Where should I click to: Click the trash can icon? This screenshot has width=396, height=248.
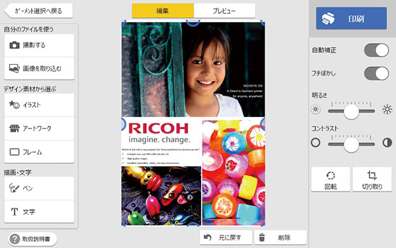(262, 237)
